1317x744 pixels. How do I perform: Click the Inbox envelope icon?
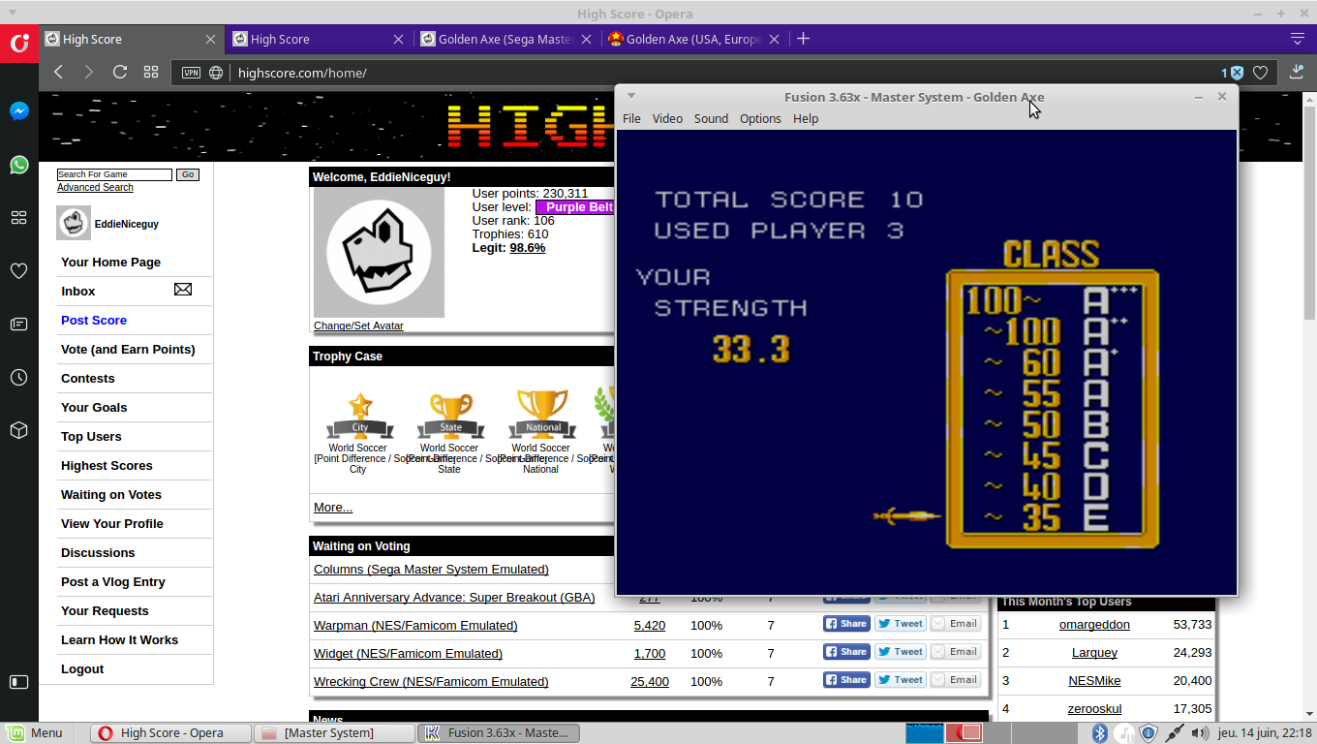tap(182, 290)
